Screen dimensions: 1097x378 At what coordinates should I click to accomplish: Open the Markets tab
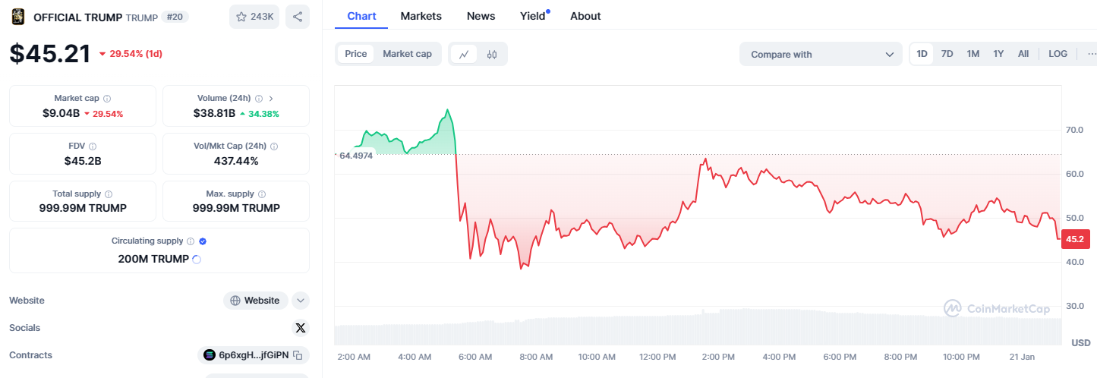coord(421,16)
